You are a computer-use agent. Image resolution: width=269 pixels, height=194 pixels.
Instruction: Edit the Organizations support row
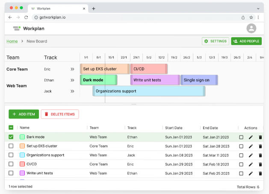[x=251, y=155]
